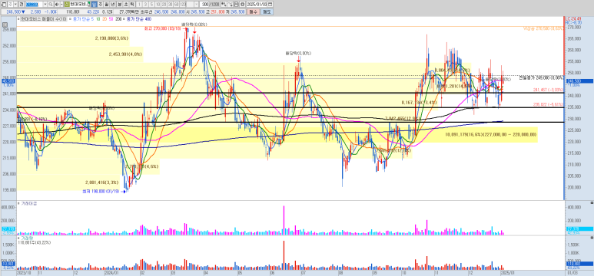The width and height of the screenshot is (594, 276).
Task: Select the 1 interval button
Action: (139, 4)
